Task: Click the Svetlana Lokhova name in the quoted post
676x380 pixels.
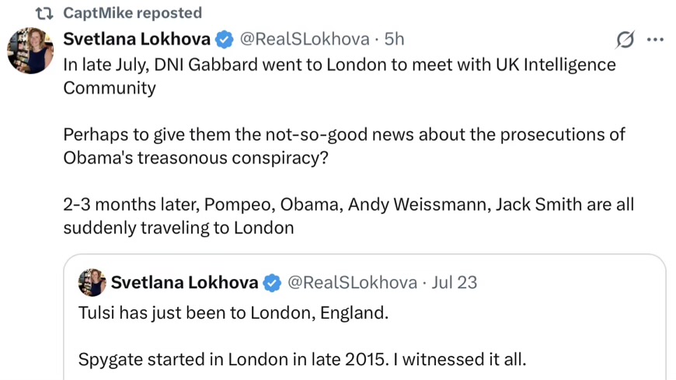Action: point(184,283)
